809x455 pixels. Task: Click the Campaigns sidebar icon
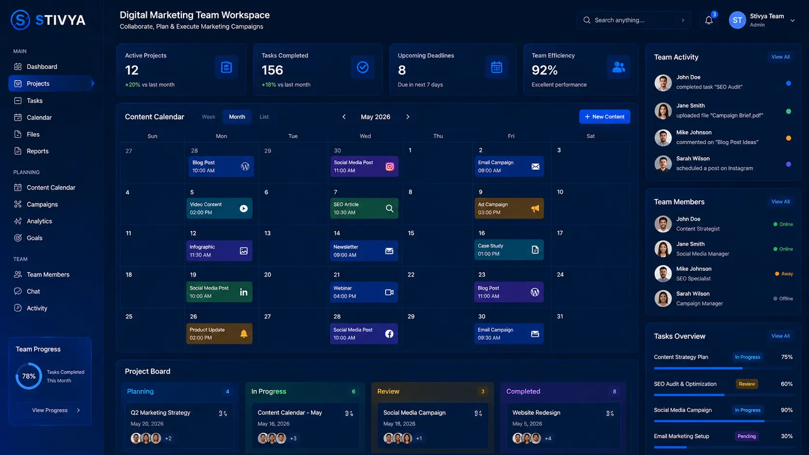click(x=18, y=204)
